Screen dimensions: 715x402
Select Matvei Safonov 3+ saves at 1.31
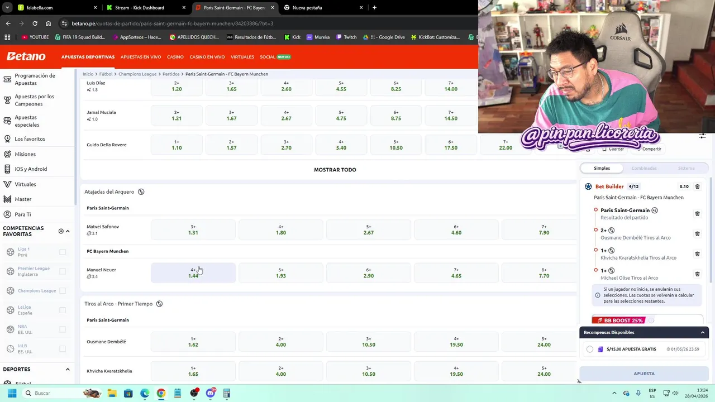[x=193, y=229]
